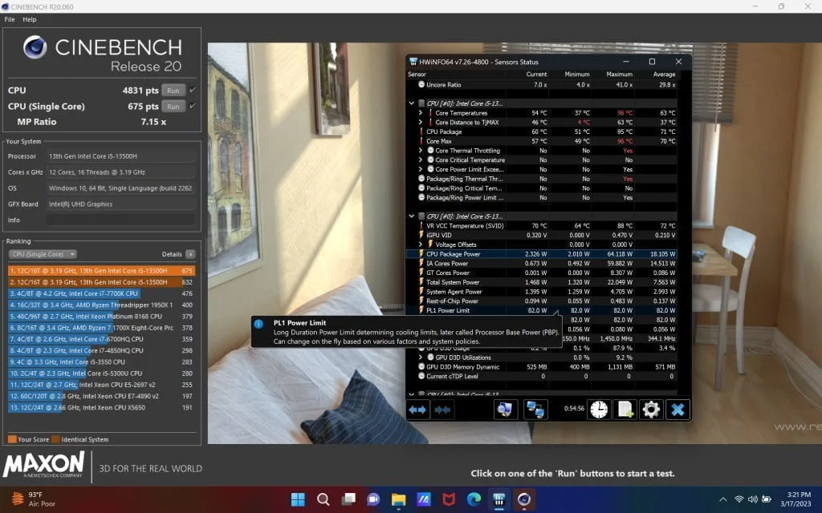Toggle the CPU (Single Core) test checkbox

(x=192, y=107)
